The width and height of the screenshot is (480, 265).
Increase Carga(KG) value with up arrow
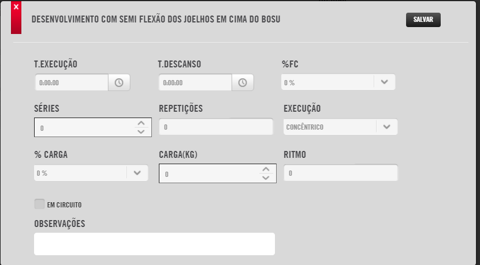266,169
